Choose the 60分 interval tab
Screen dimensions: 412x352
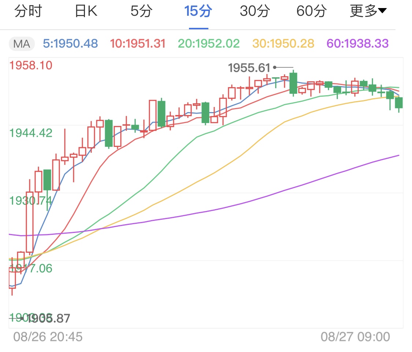click(x=311, y=11)
